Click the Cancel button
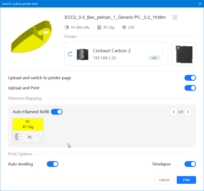Viewport: 204px width, 191px height. [164, 180]
